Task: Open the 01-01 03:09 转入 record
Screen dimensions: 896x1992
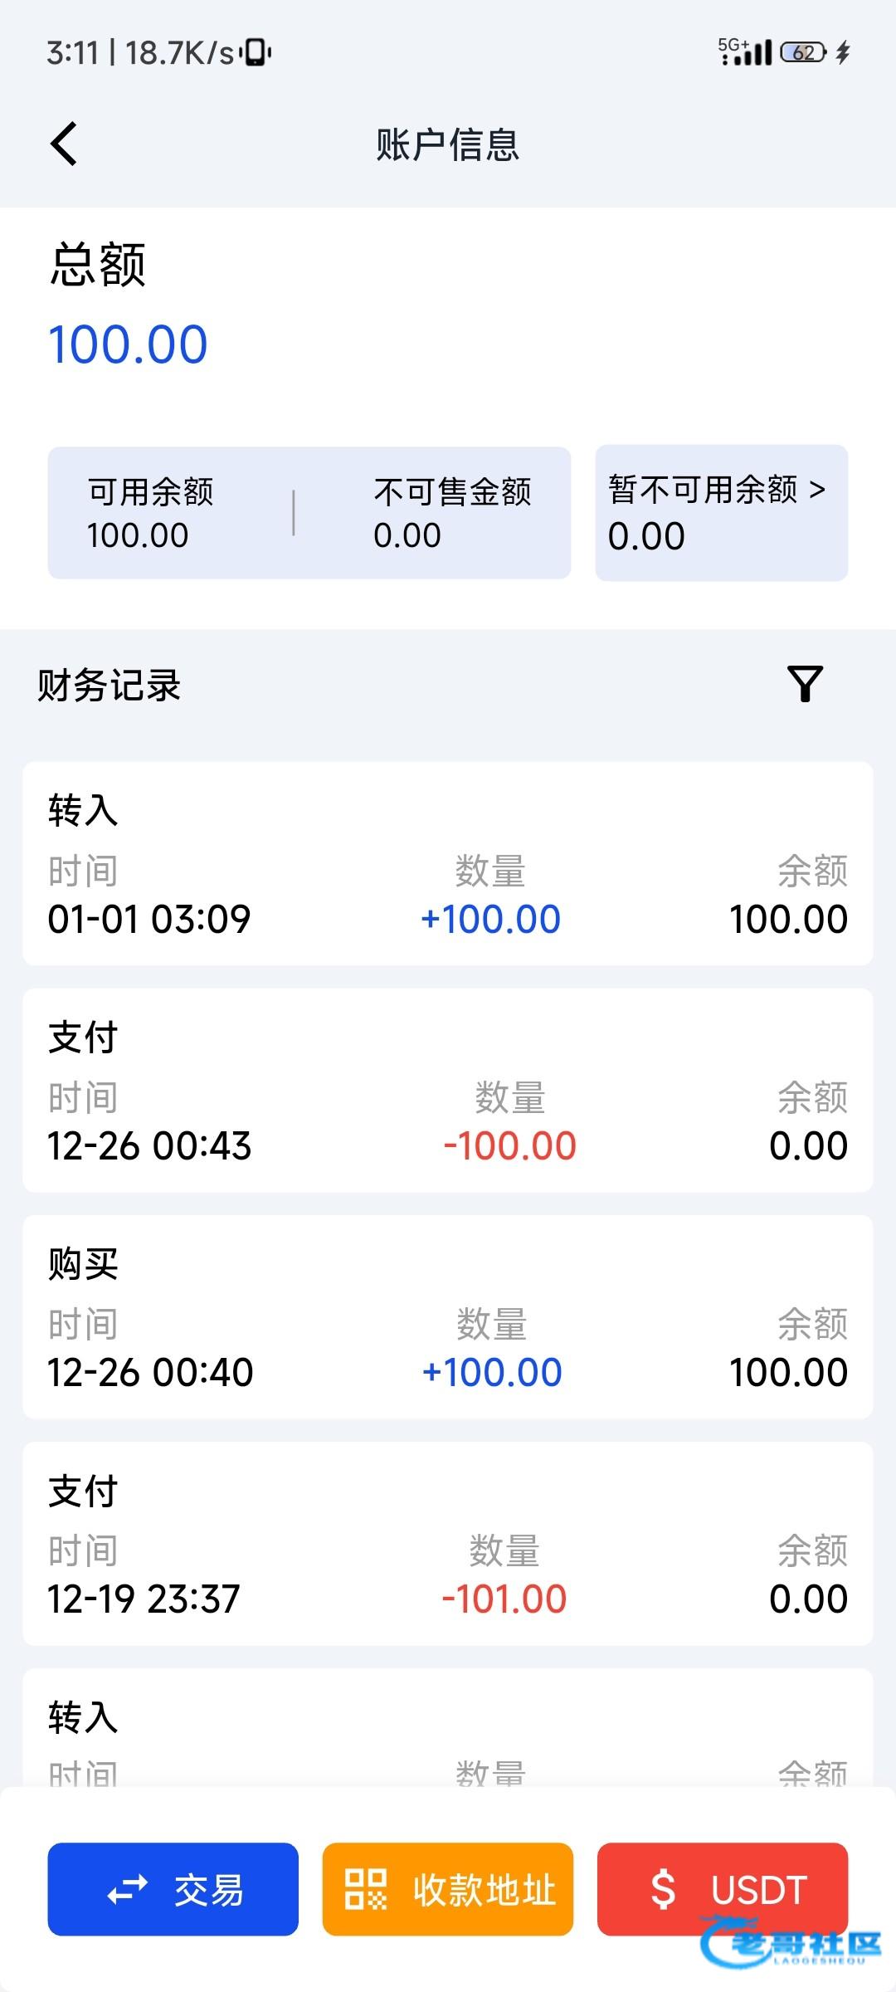Action: point(448,863)
